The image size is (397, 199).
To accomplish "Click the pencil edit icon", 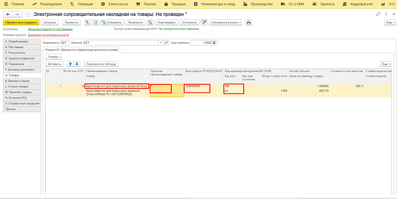I will pyautogui.click(x=204, y=22).
